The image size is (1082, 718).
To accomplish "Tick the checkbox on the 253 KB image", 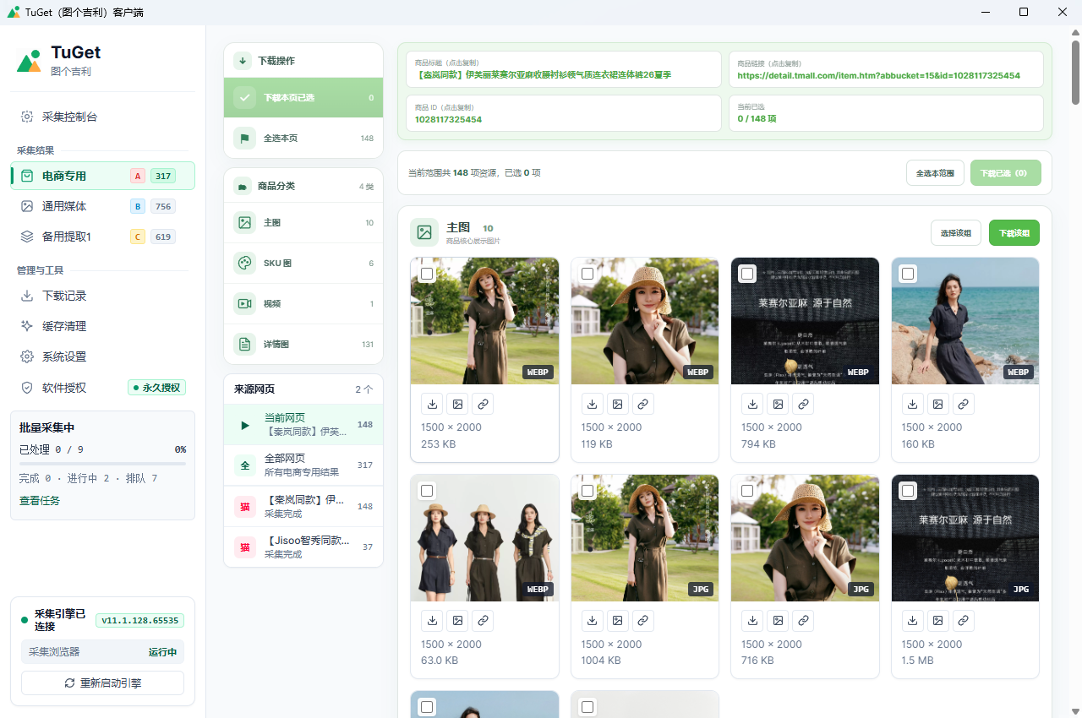I will (x=427, y=274).
